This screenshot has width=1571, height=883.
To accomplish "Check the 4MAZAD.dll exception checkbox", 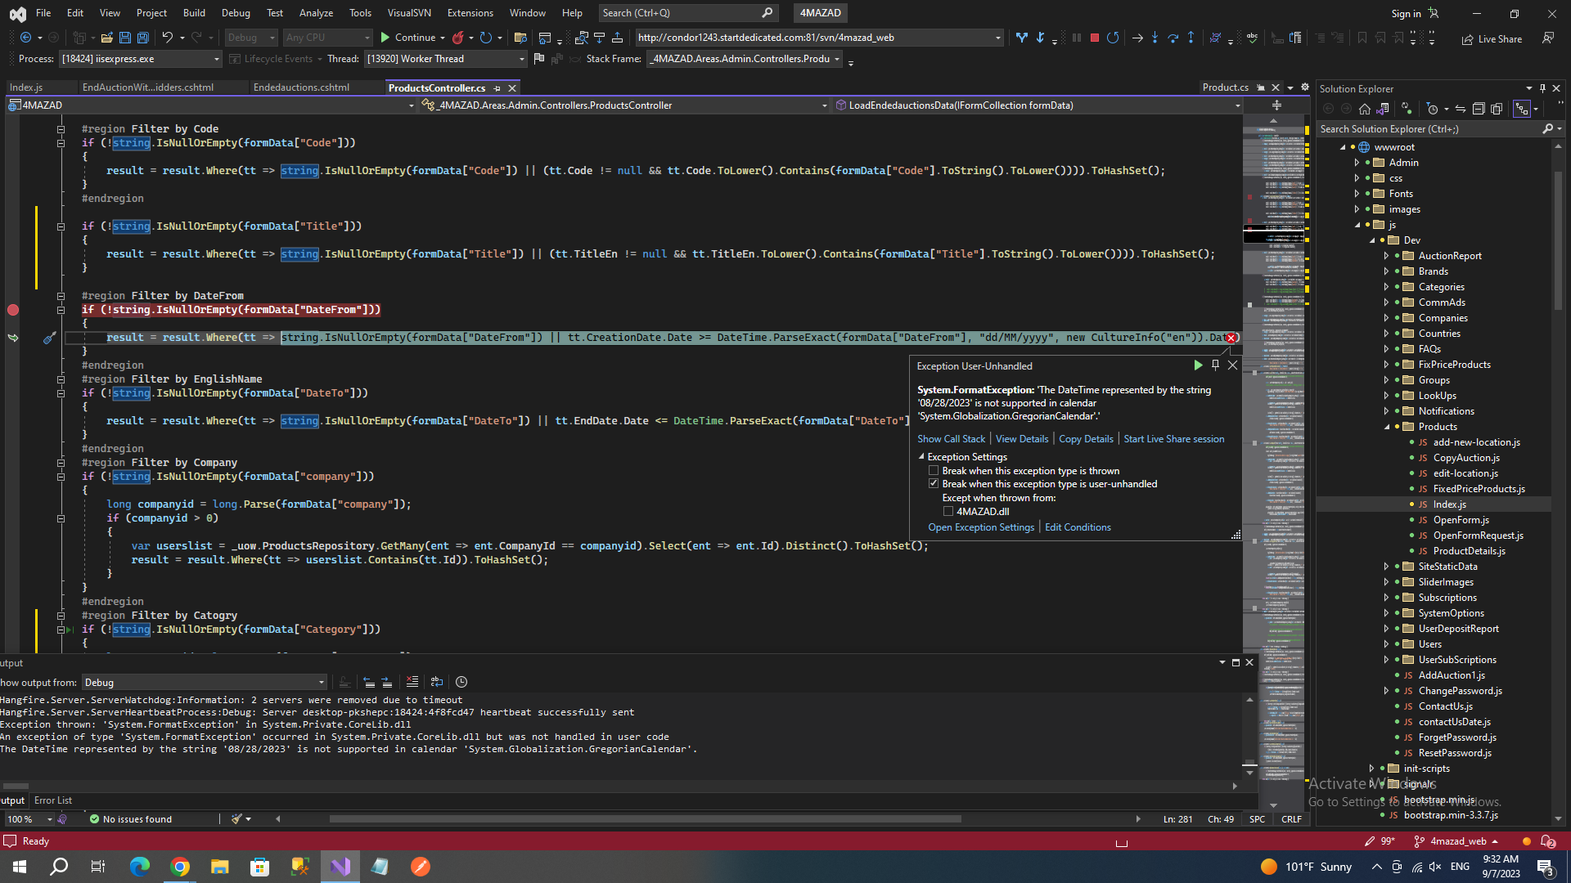I will [948, 512].
